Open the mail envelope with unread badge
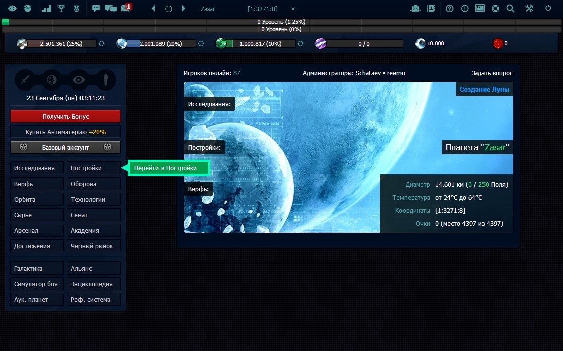 126,8
